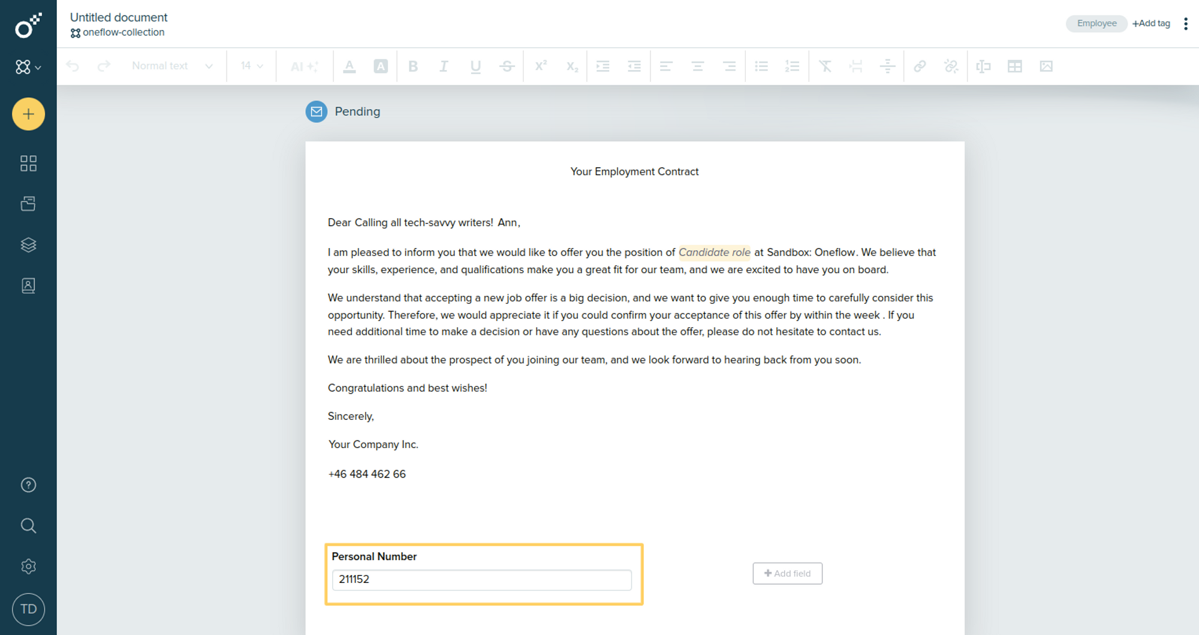This screenshot has height=635, width=1199.
Task: Click the Oneflow logo icon
Action: [x=28, y=25]
